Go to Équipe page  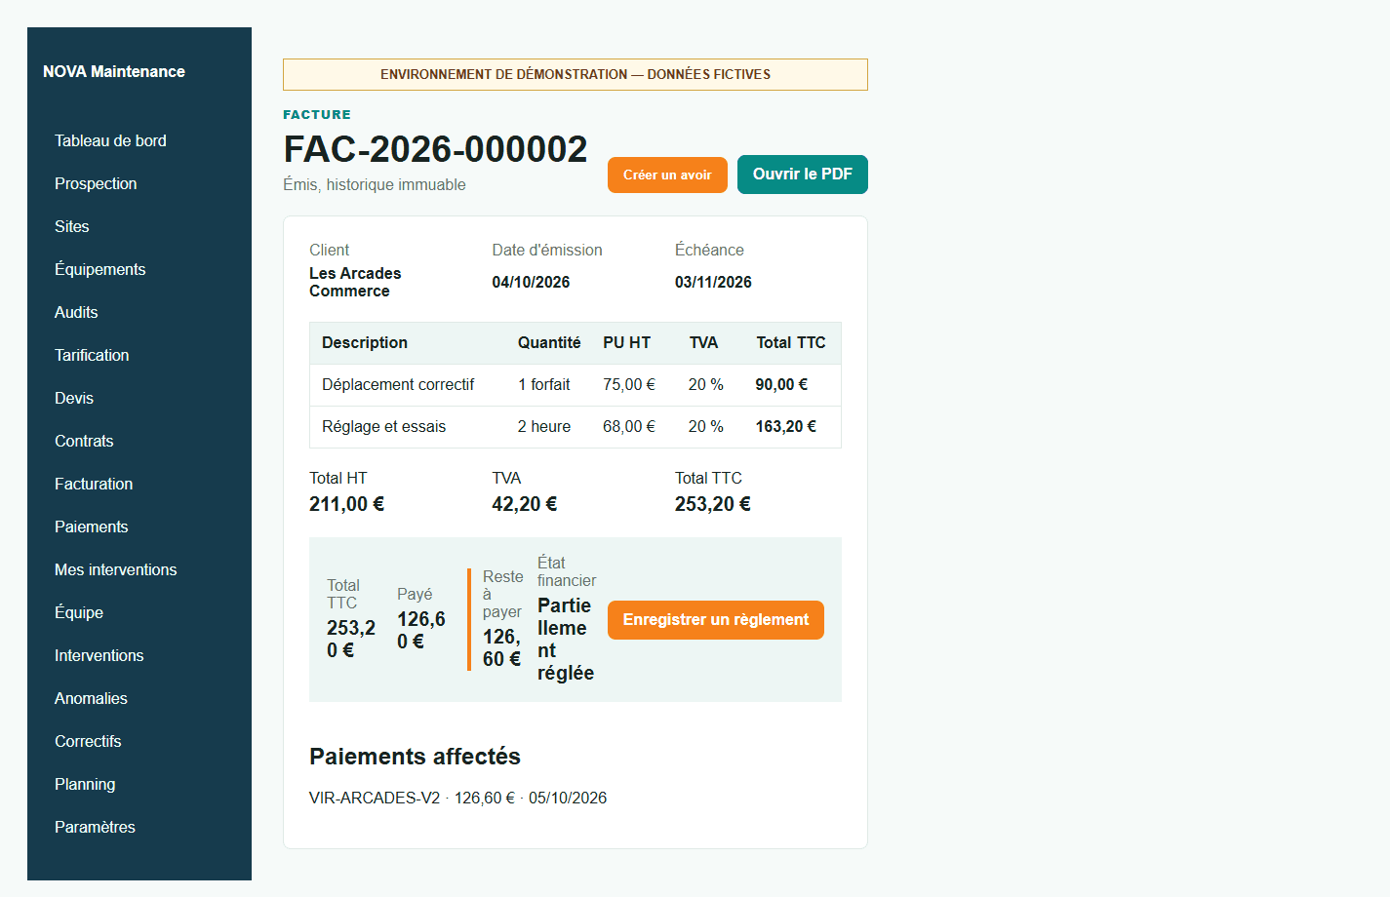(79, 612)
